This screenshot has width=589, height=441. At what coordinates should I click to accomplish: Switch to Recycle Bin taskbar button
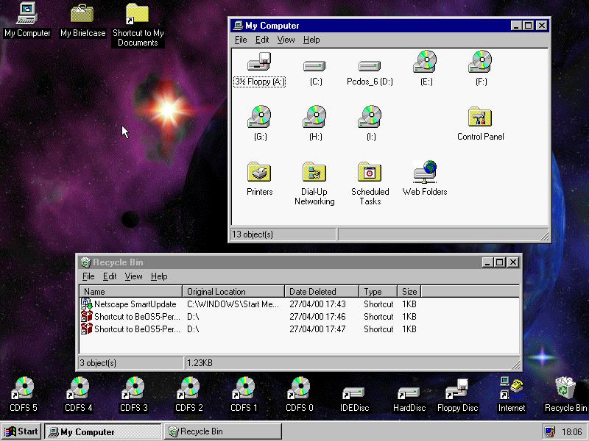[223, 431]
